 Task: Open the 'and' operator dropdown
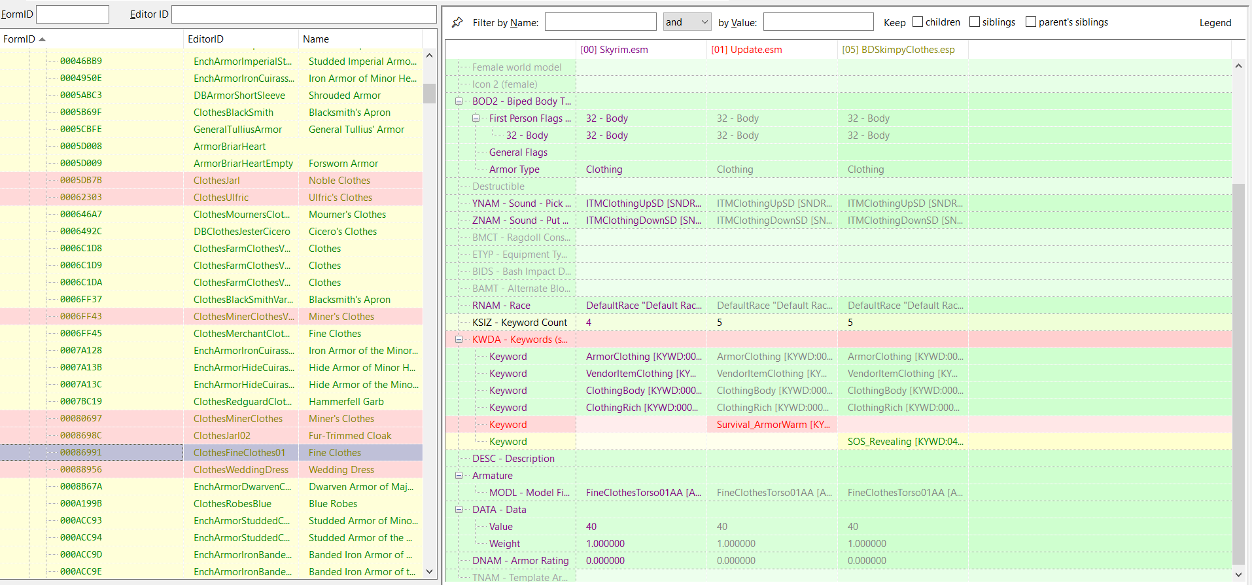687,22
